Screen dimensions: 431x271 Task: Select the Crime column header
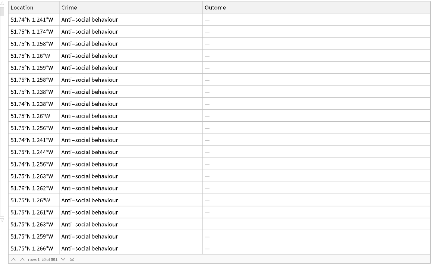[x=130, y=7]
